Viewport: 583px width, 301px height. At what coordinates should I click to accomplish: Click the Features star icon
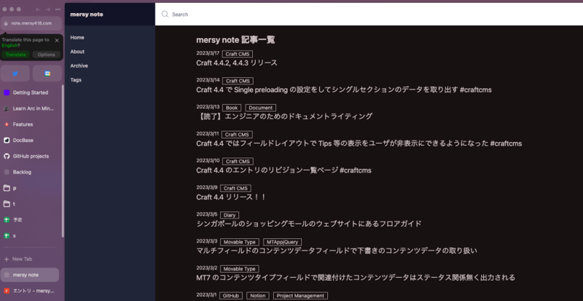(x=7, y=125)
